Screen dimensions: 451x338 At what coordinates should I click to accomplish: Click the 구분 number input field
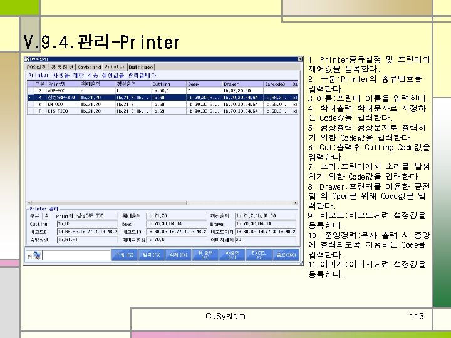click(46, 216)
